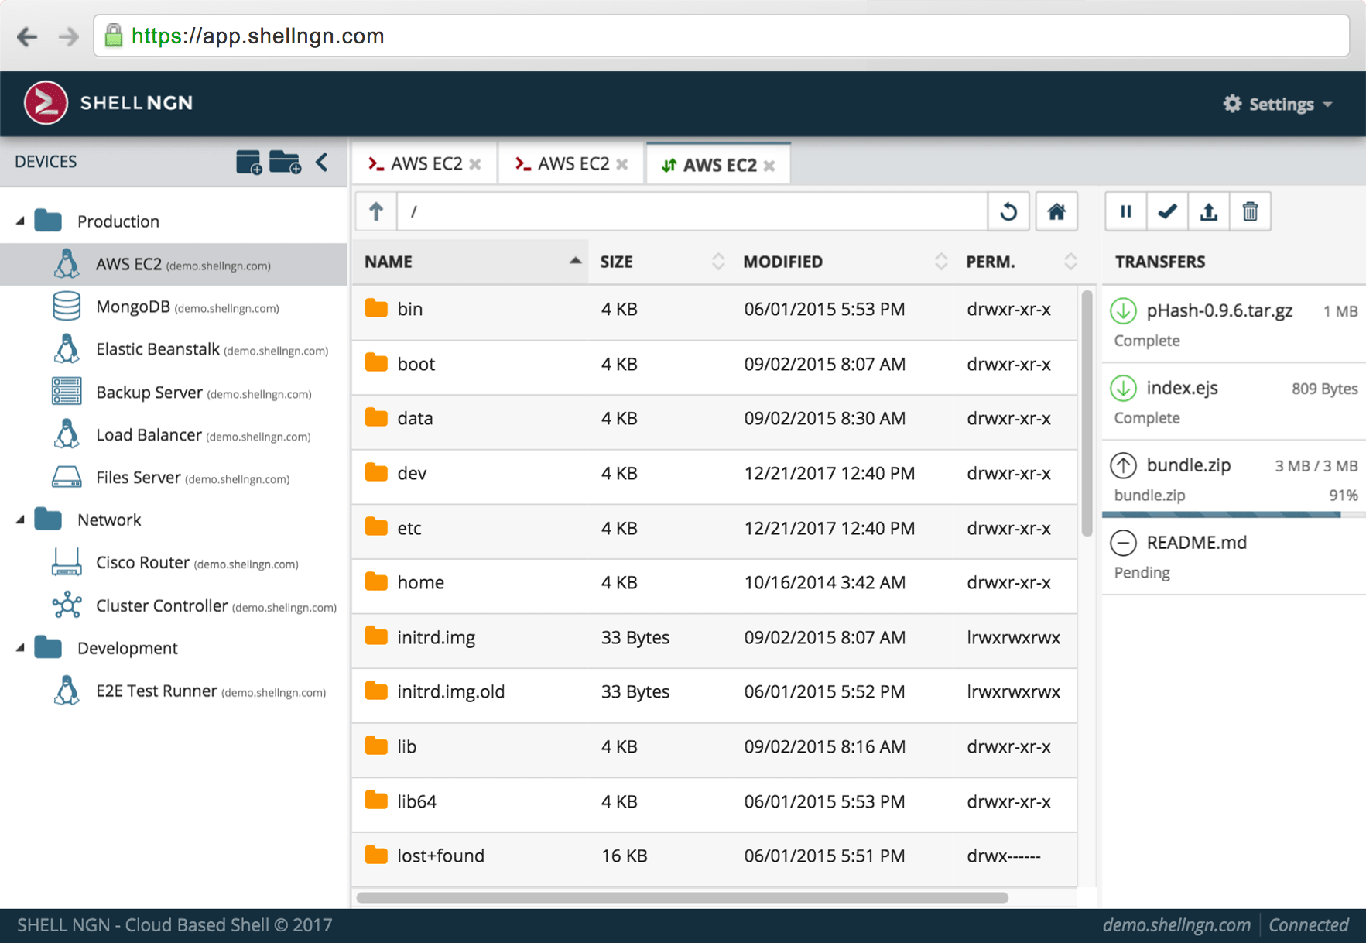Add a new device icon
The image size is (1366, 943).
tap(248, 163)
